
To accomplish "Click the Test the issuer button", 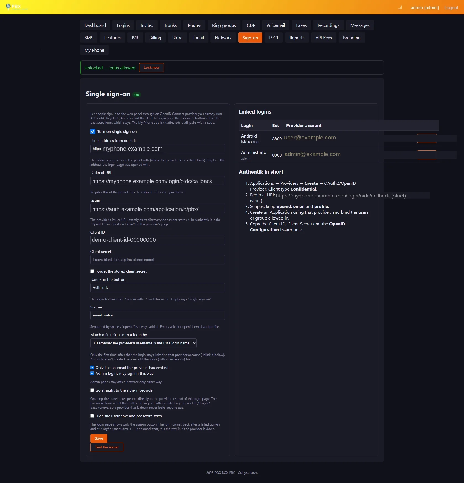I will coord(107,447).
